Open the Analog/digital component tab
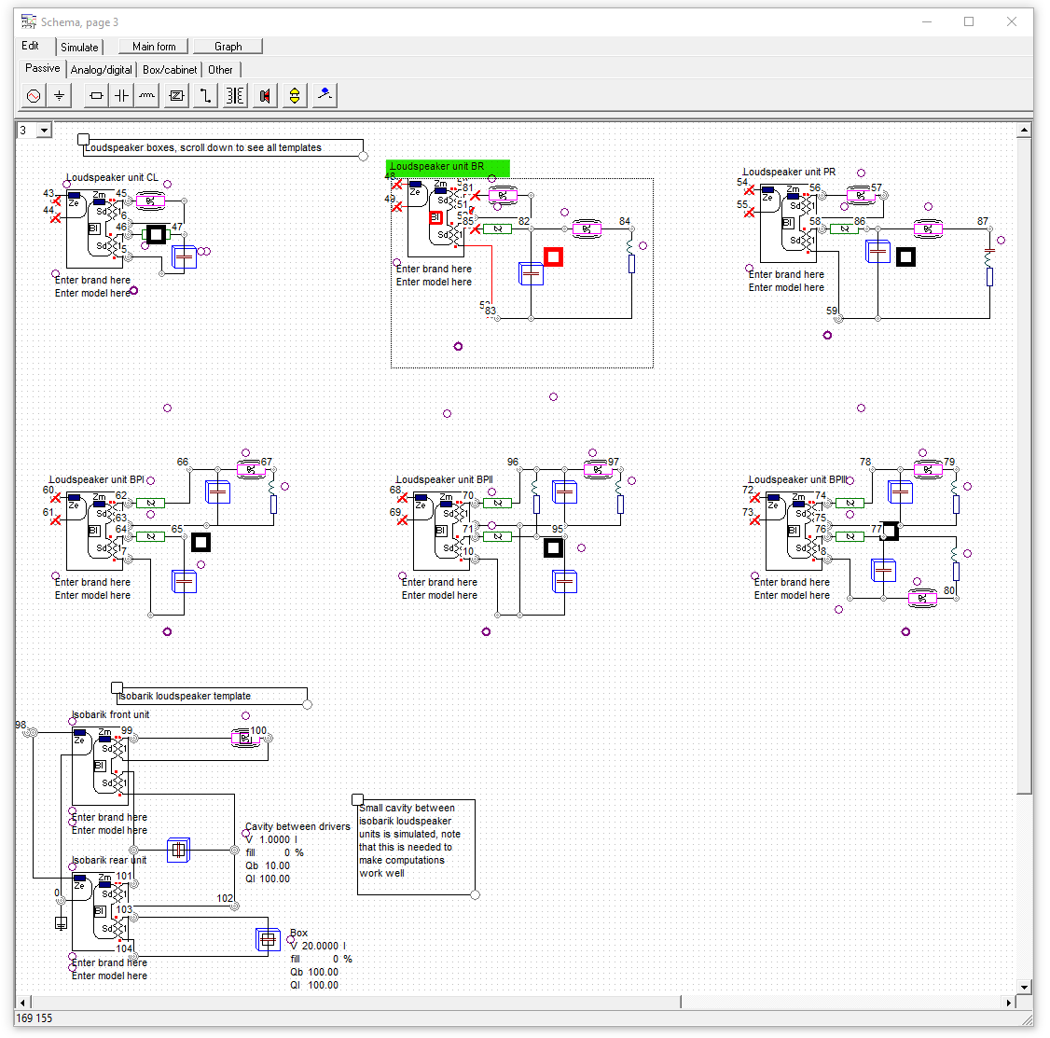 coord(101,68)
